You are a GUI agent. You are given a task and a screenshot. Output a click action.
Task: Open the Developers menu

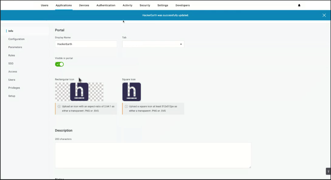183,5
